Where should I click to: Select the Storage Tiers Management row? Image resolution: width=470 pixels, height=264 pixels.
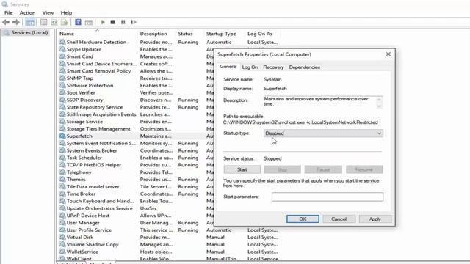[x=98, y=129]
